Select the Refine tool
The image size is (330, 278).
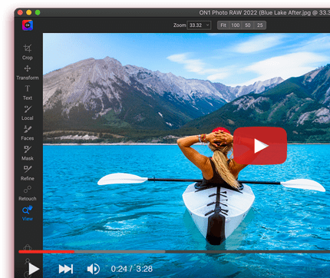click(28, 174)
